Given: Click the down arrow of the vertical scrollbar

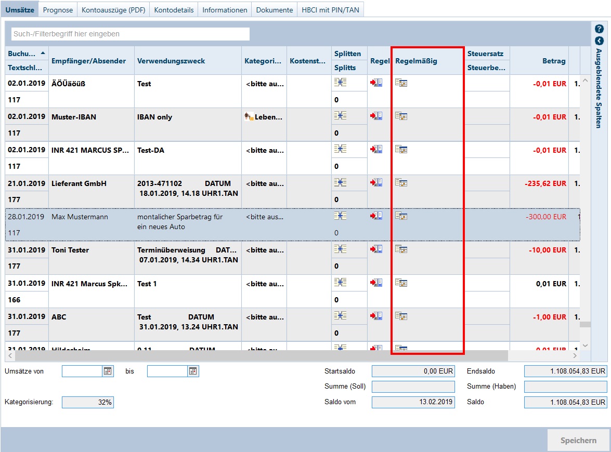Looking at the screenshot, I should (585, 345).
